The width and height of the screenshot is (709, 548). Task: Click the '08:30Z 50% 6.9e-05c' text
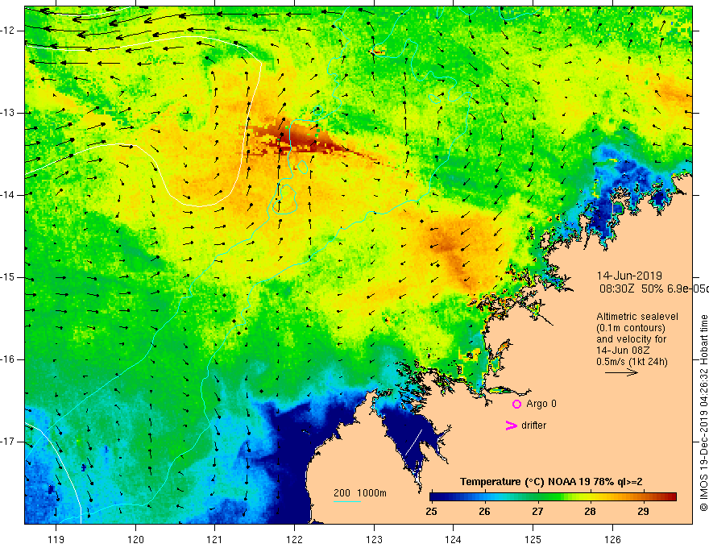pyautogui.click(x=653, y=289)
